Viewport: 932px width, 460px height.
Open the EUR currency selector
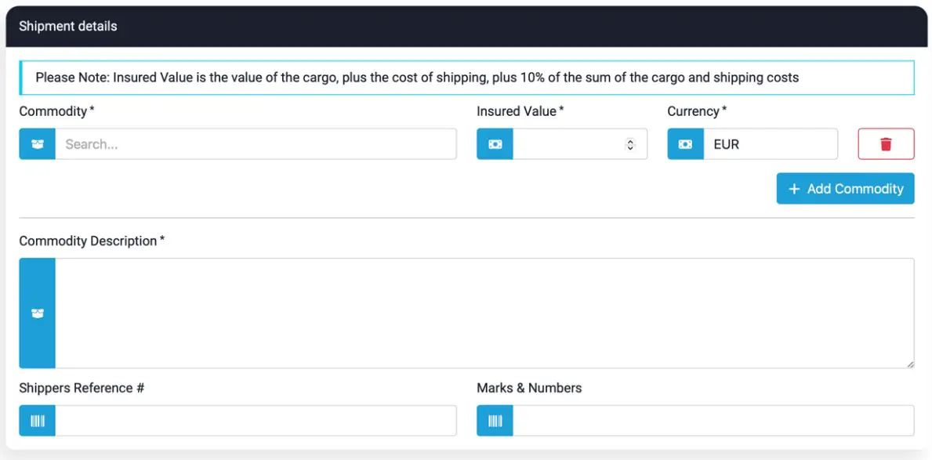pos(772,143)
